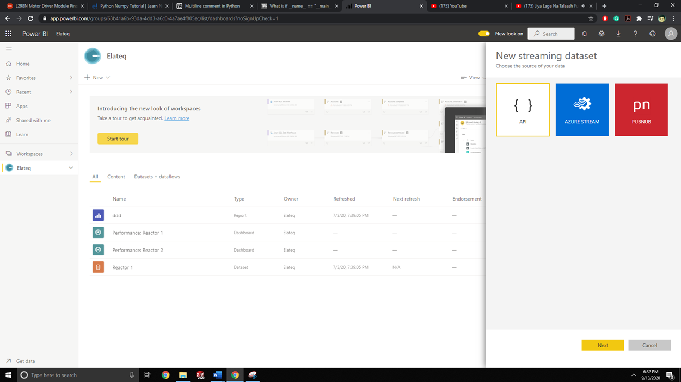Toggle the New look on switch

(484, 34)
